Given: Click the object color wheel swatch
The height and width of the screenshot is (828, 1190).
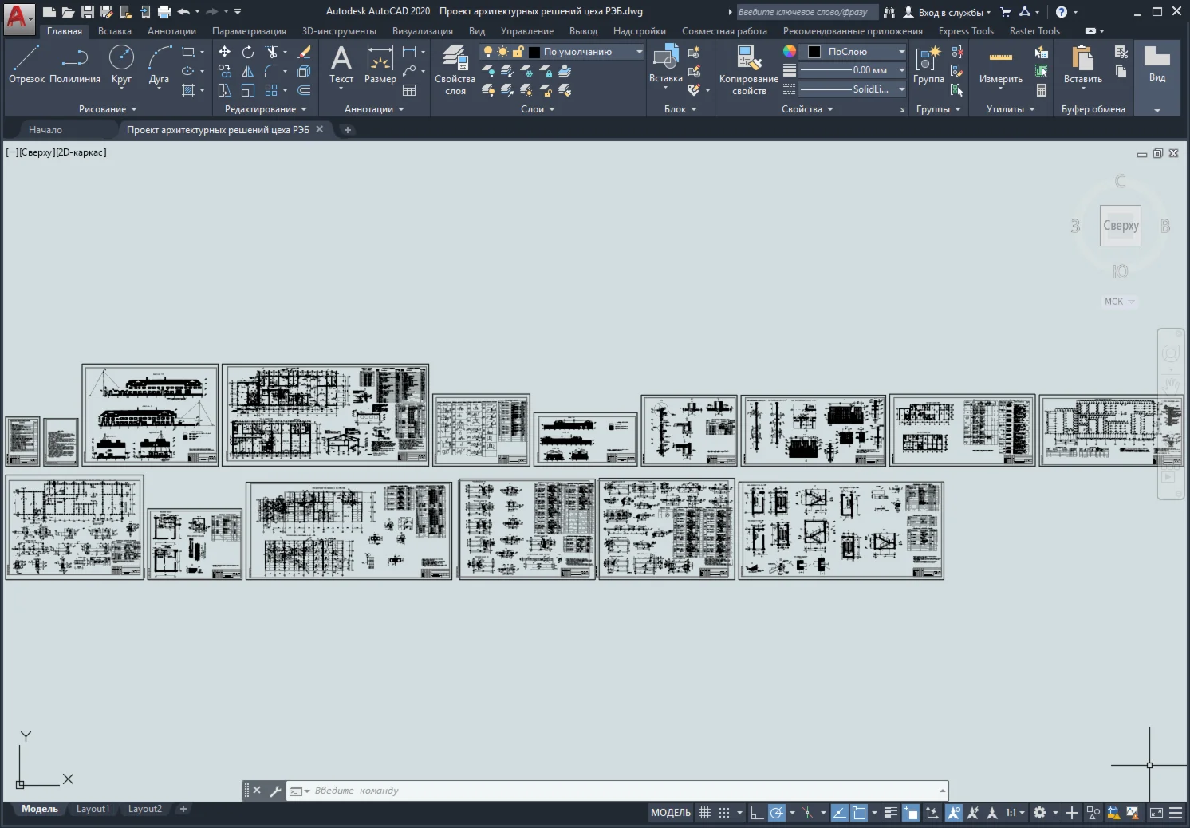Looking at the screenshot, I should click(x=789, y=51).
